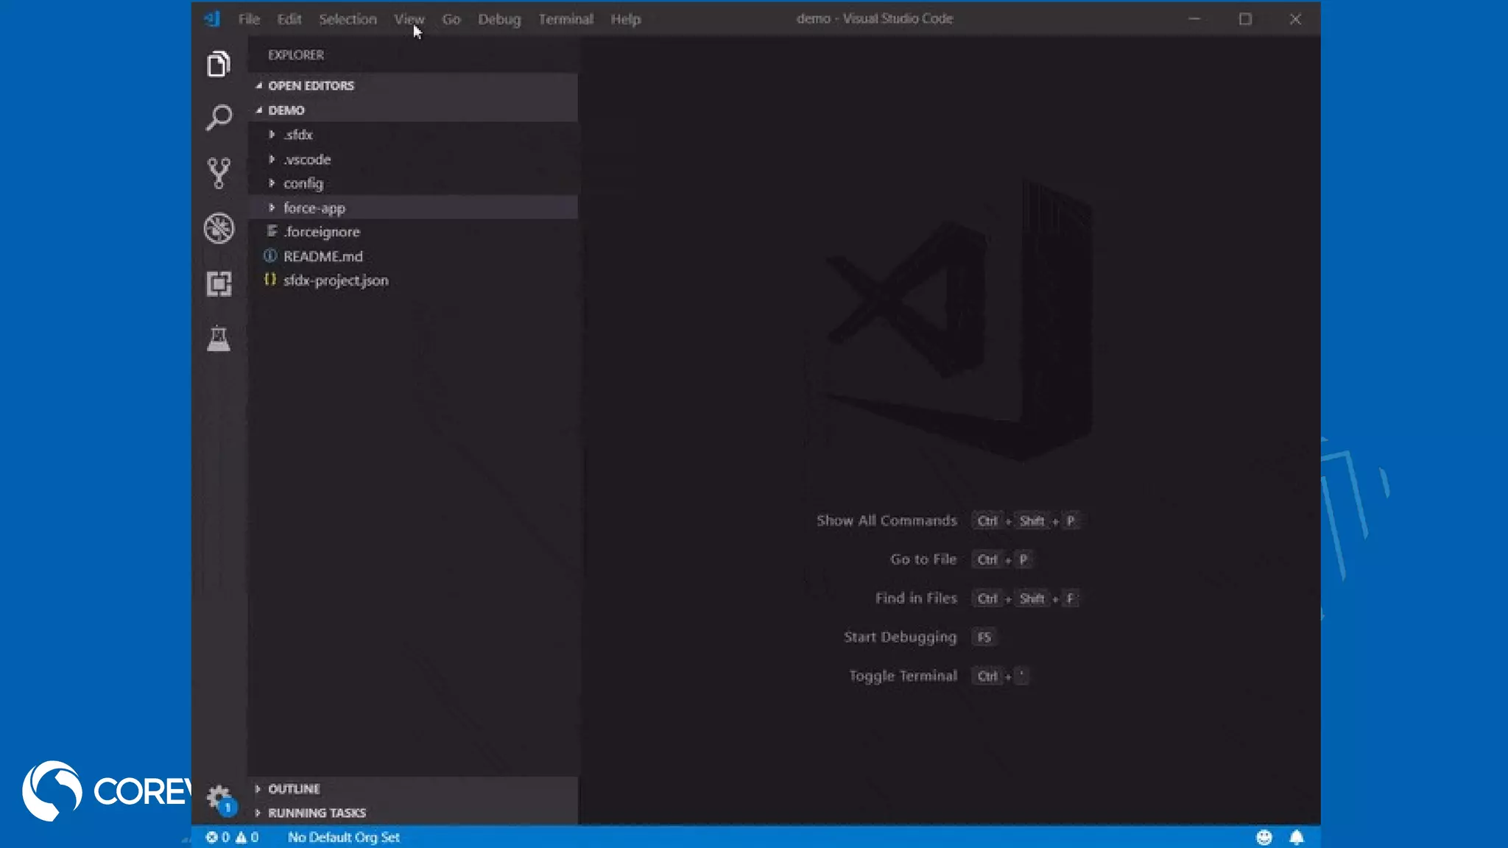
Task: Open the README.md file
Action: (x=323, y=256)
